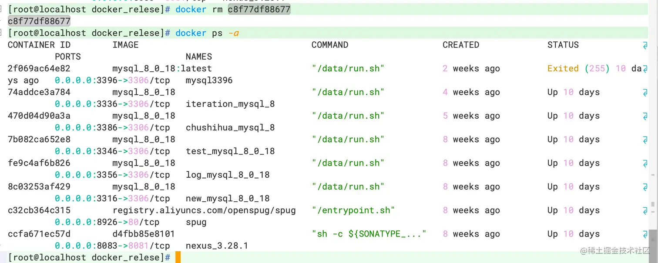Click the container ID 2f069ac64e82
Viewport: 658px width, 263px height.
(x=39, y=69)
